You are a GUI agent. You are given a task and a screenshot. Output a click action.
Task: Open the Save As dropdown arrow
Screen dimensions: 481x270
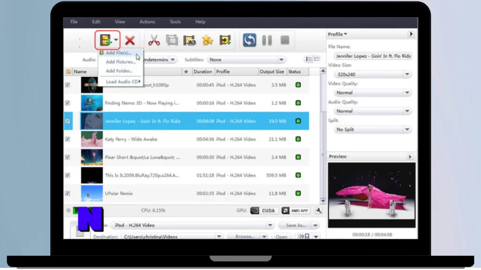pos(315,225)
